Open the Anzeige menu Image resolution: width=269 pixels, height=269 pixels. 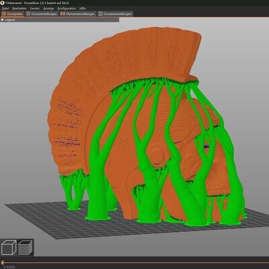tap(48, 8)
